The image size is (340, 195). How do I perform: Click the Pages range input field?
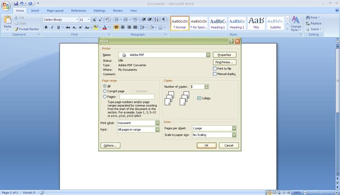coord(137,96)
